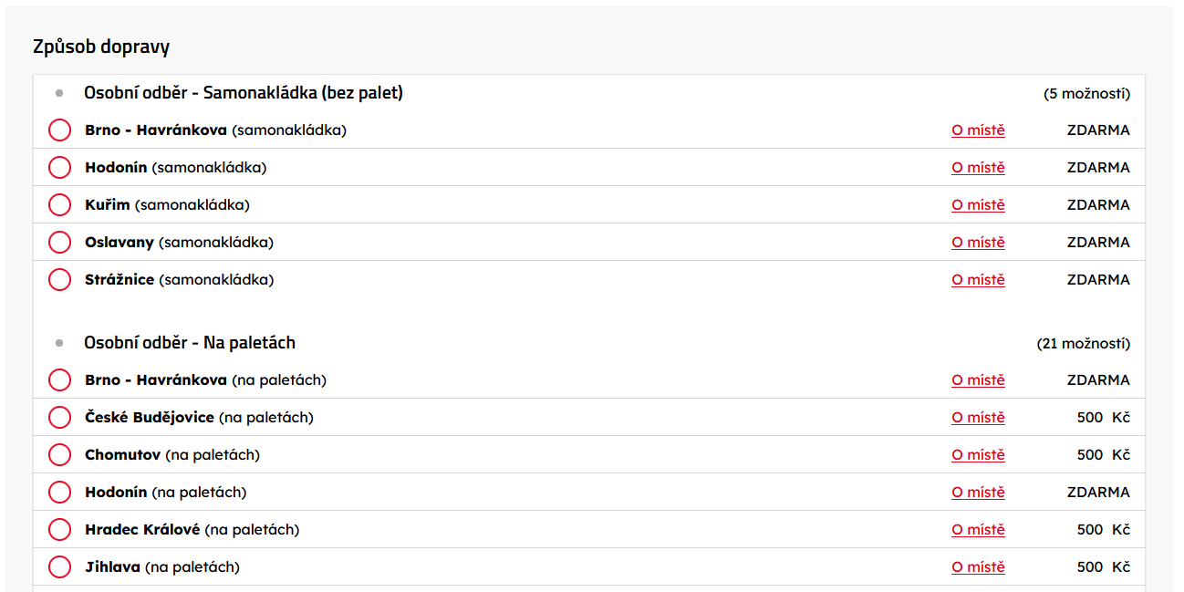1184x592 pixels.
Task: Collapse 'Osobní odběr - Samonakládka (bez palet)' section
Action: pyautogui.click(x=243, y=93)
